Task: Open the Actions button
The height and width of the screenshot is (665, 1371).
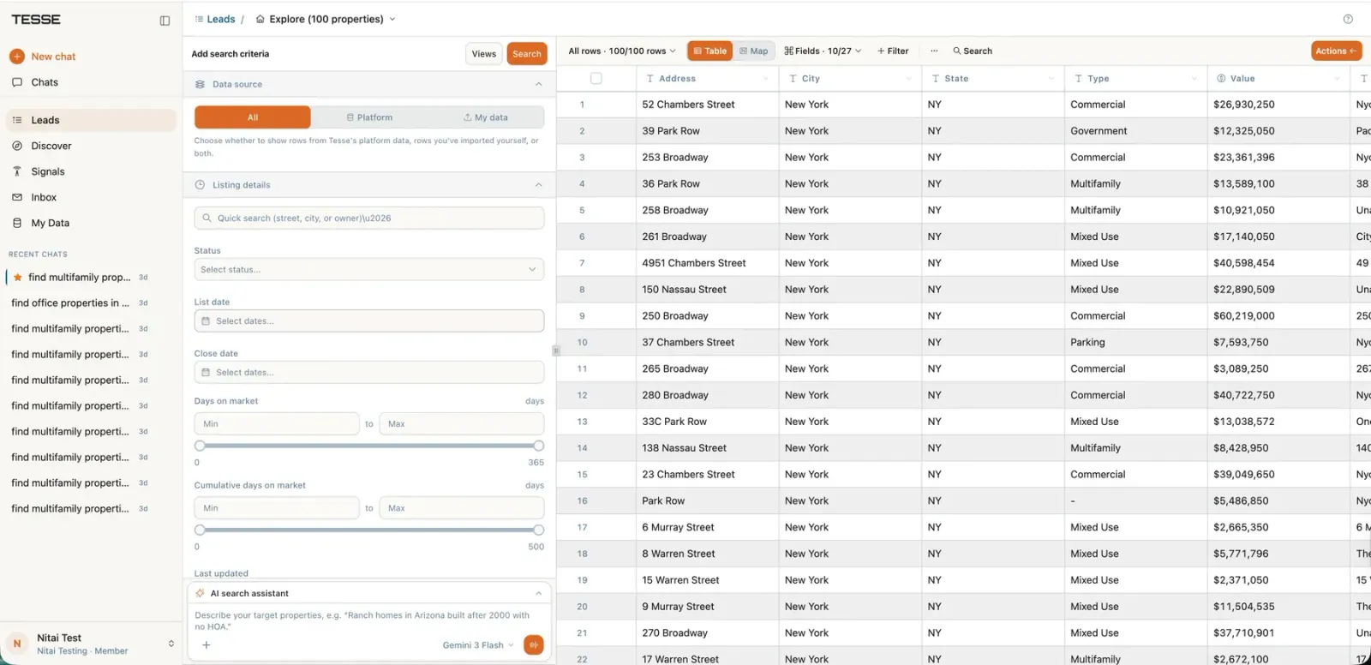Action: coord(1336,51)
